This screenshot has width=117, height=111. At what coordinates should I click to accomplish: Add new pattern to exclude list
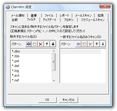[x=35, y=44]
